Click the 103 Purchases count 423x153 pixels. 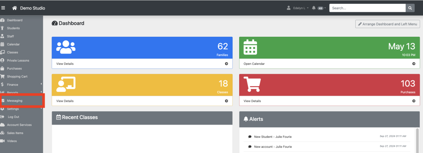(x=408, y=83)
